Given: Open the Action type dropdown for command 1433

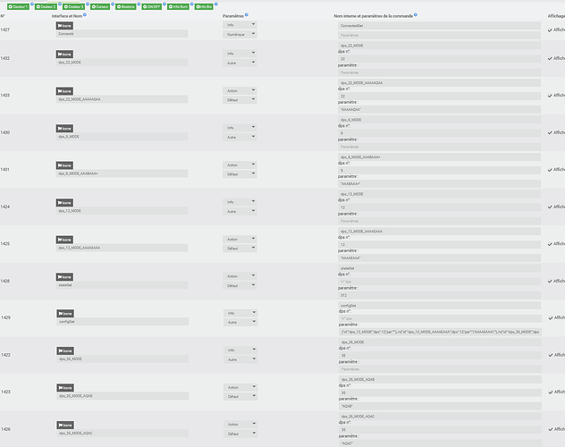Looking at the screenshot, I should pyautogui.click(x=240, y=90).
